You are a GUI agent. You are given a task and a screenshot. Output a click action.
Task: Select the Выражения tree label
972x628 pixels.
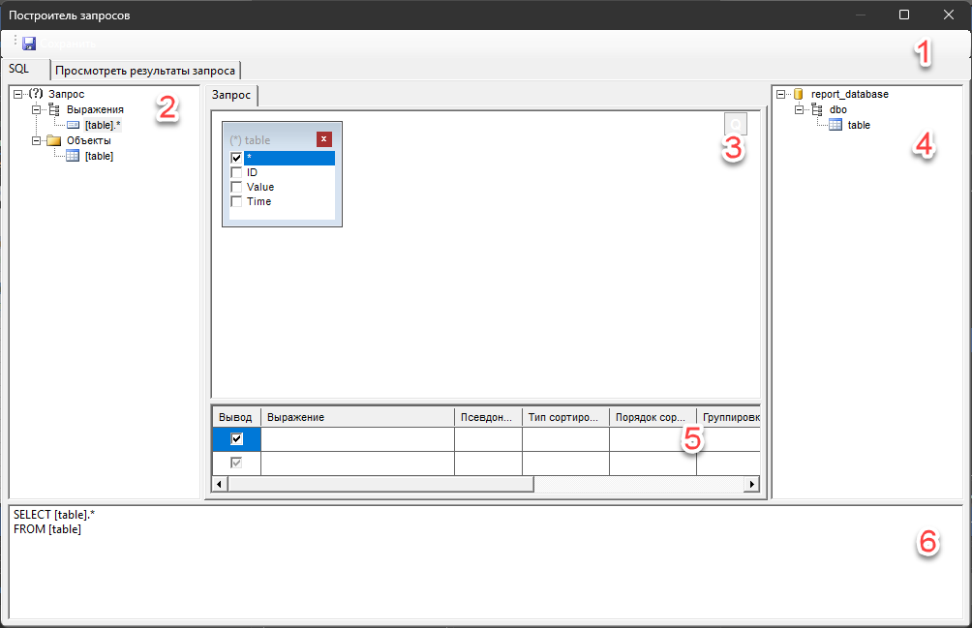95,109
